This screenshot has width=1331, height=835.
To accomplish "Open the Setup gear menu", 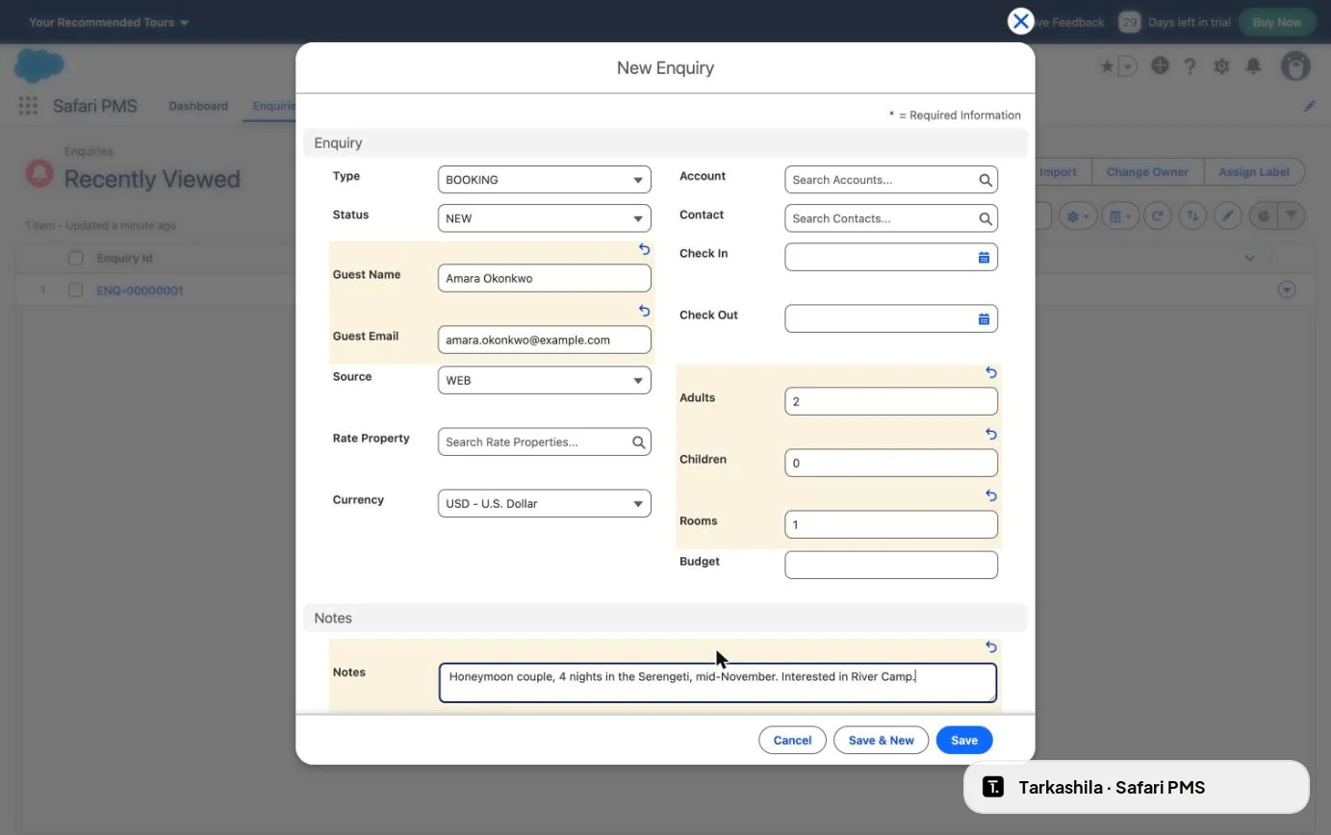I will (1222, 65).
